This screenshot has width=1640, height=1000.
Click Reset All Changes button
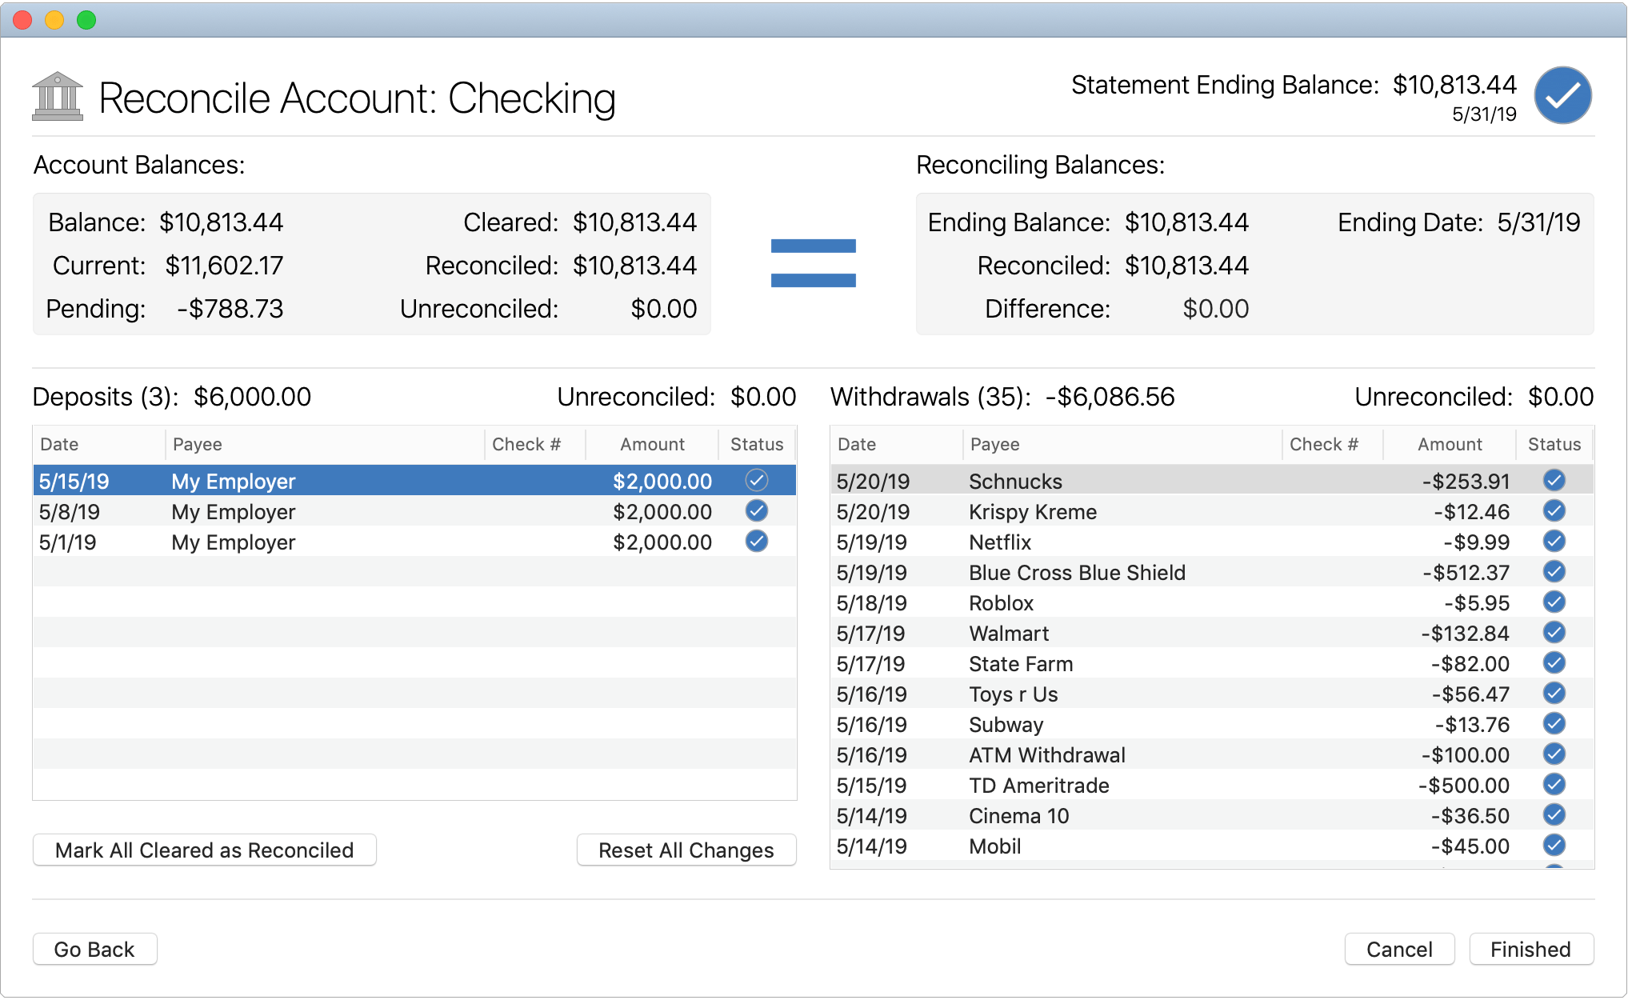pos(686,850)
